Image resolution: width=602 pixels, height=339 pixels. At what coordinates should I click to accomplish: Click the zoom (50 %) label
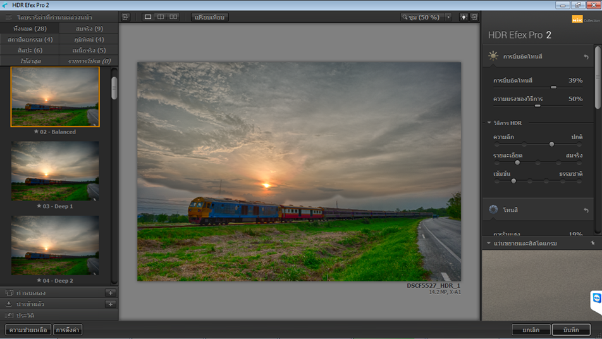tap(424, 17)
